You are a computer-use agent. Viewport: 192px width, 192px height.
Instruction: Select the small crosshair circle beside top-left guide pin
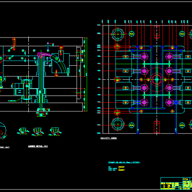(x=132, y=34)
